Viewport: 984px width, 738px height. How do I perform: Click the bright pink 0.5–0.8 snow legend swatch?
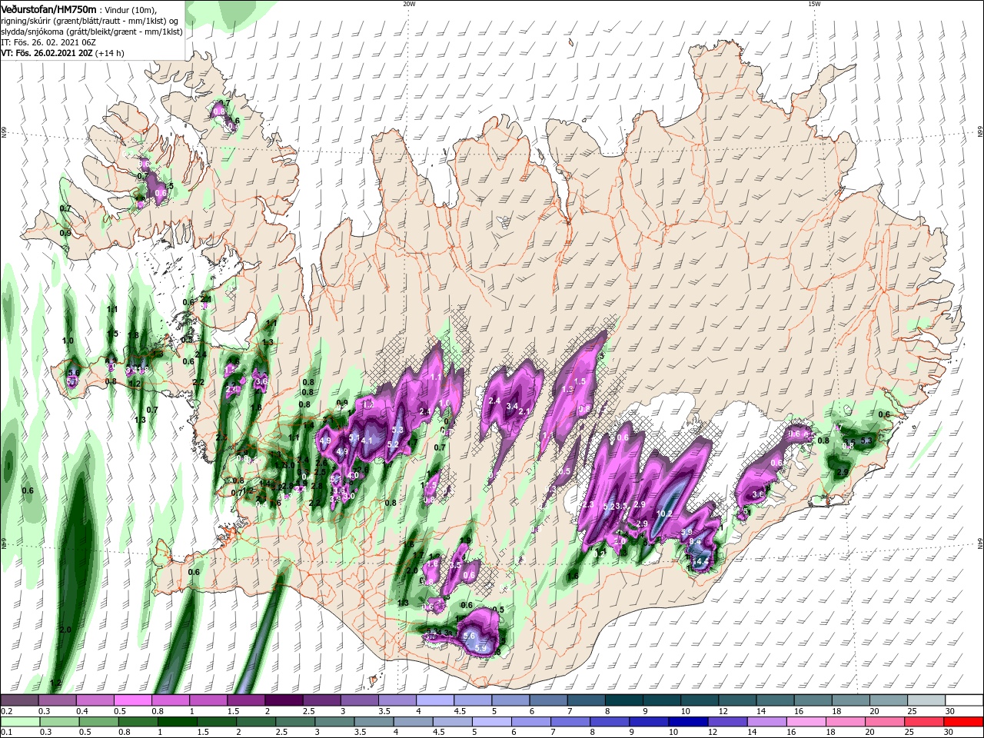[x=132, y=700]
